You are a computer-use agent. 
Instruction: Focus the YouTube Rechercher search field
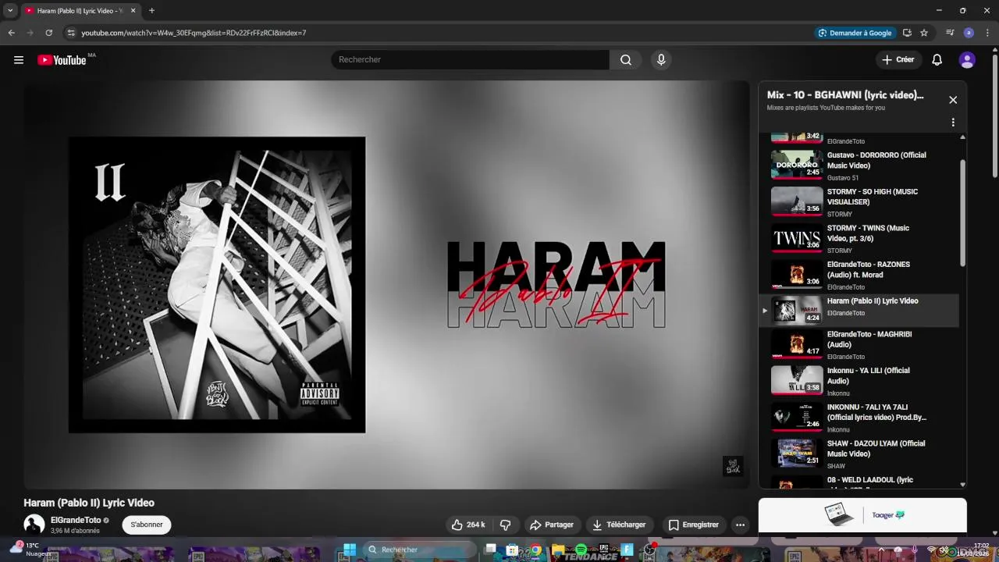click(x=471, y=60)
